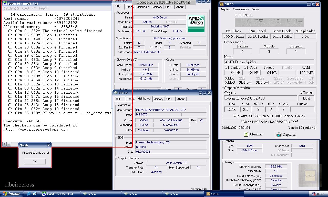This screenshot has height=197, width=328.
Task: Open Mainboard tab in top CPU-Z window
Action: [x=143, y=7]
